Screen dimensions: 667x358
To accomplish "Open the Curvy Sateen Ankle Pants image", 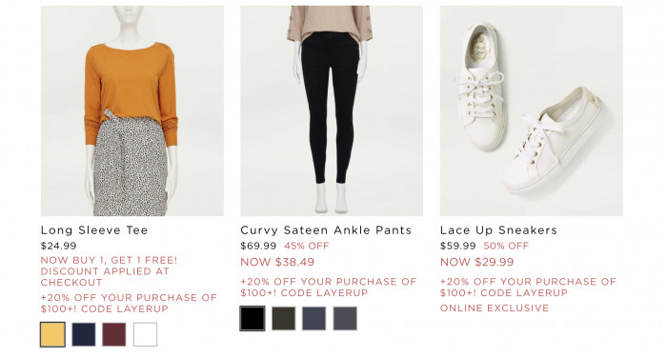I will 332,110.
